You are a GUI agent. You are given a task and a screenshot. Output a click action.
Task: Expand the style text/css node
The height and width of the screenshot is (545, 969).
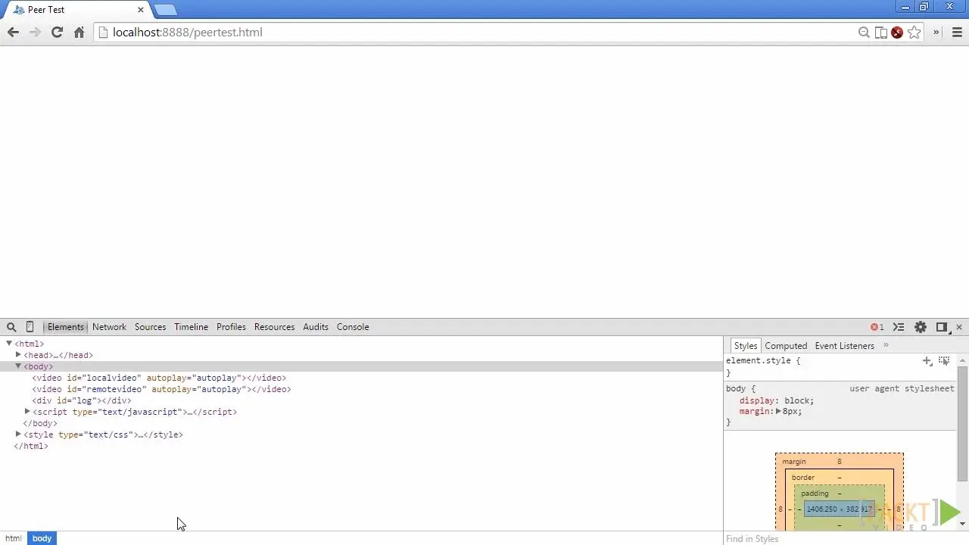tap(18, 434)
